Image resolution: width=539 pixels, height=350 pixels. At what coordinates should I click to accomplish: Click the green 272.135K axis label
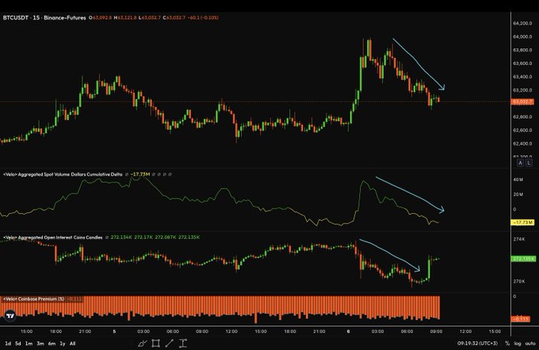click(523, 259)
